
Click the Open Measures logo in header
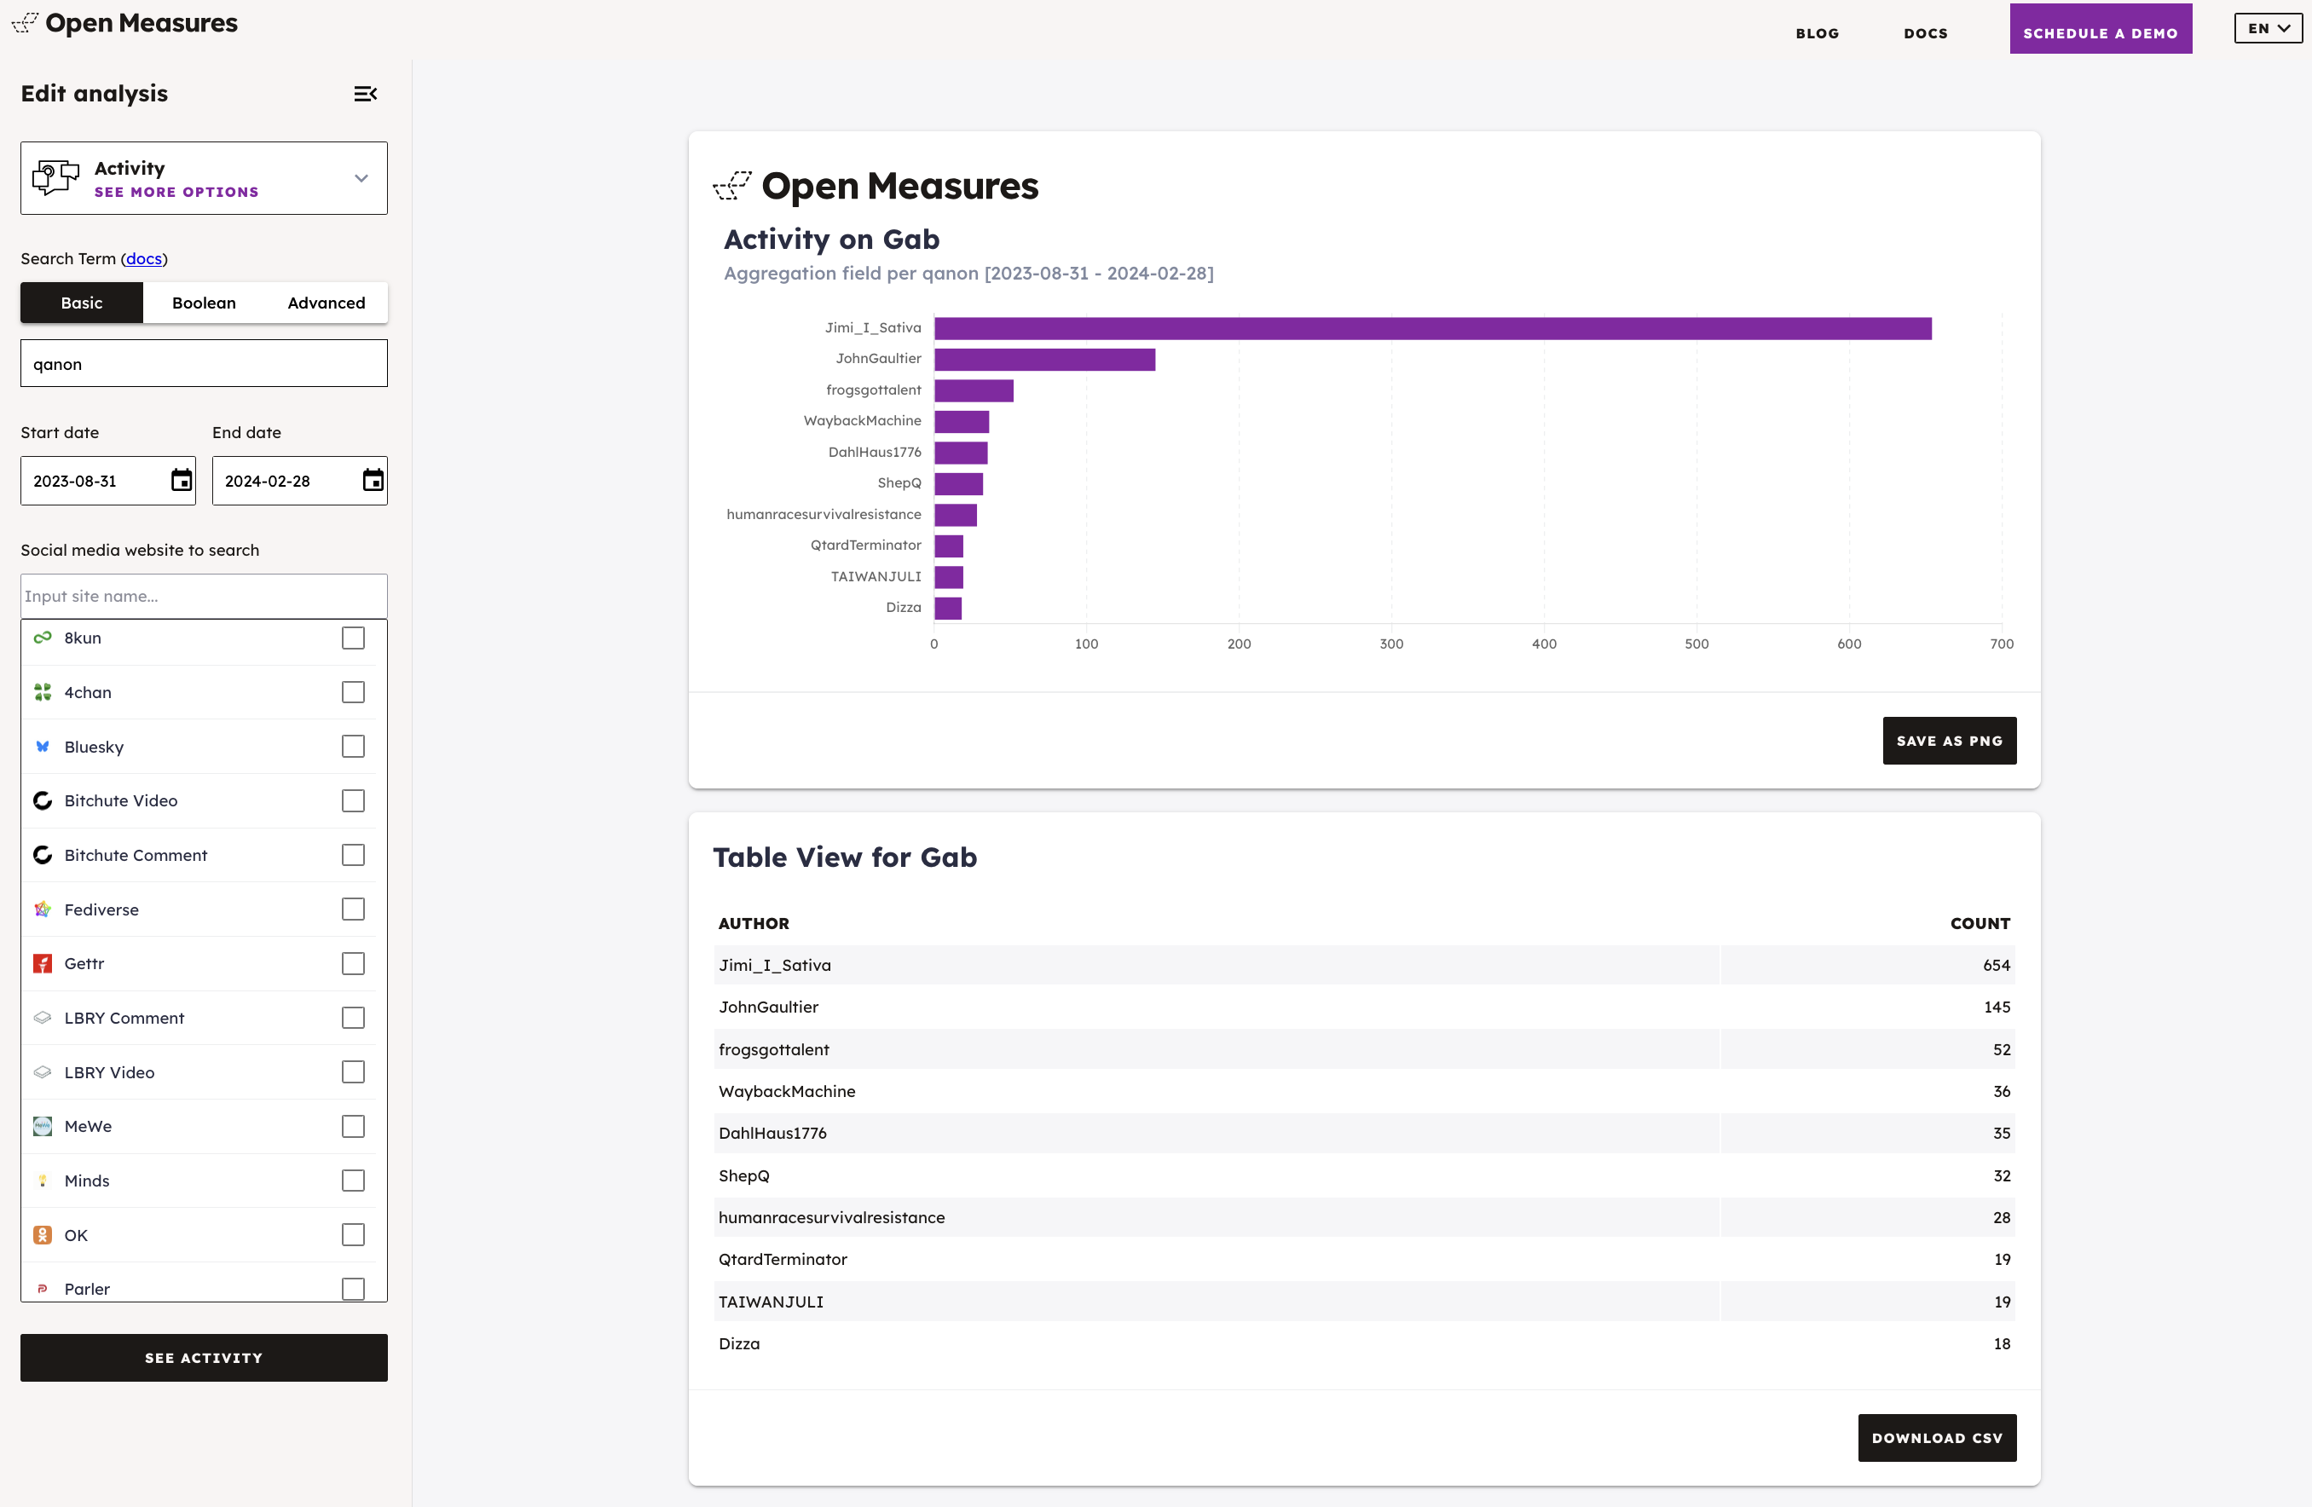click(x=125, y=23)
